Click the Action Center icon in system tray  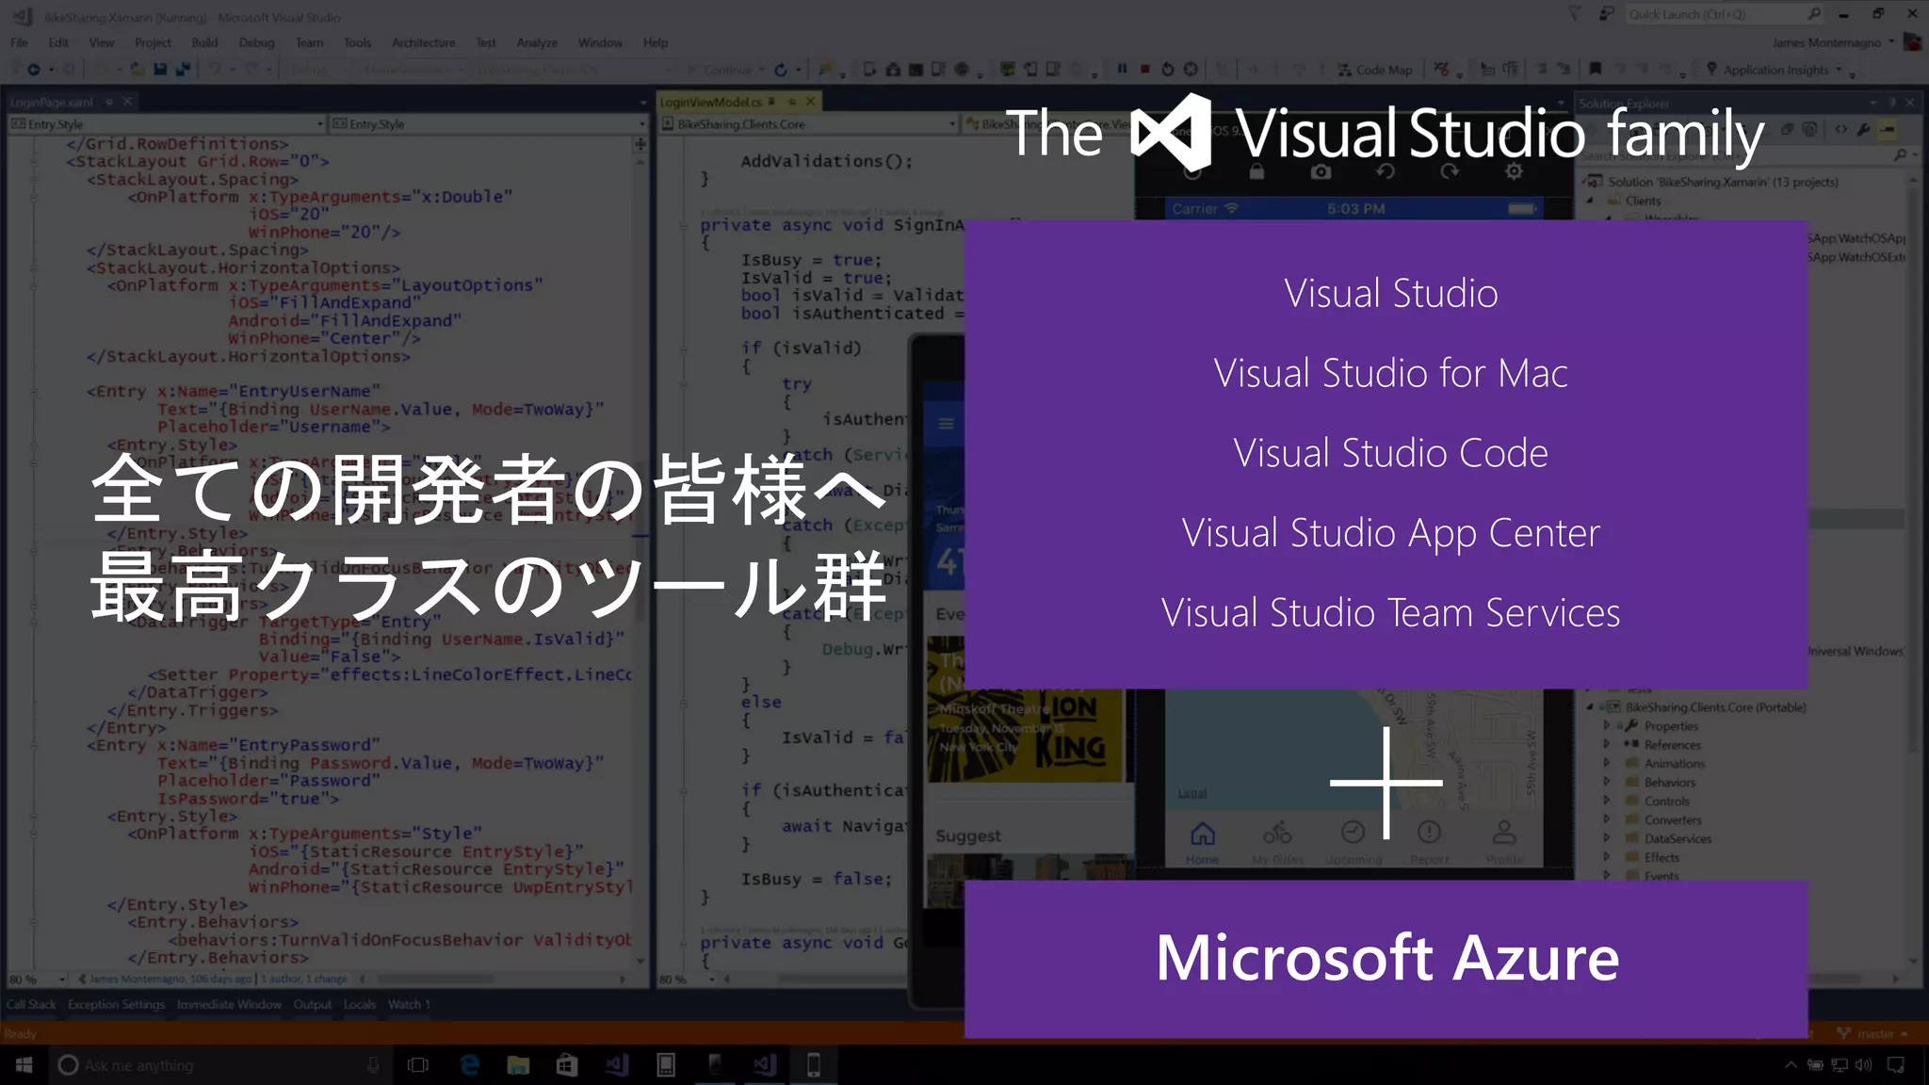tap(1896, 1065)
